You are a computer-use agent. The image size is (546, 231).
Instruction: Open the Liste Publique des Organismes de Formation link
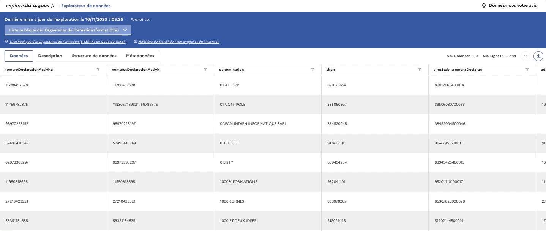coord(68,42)
